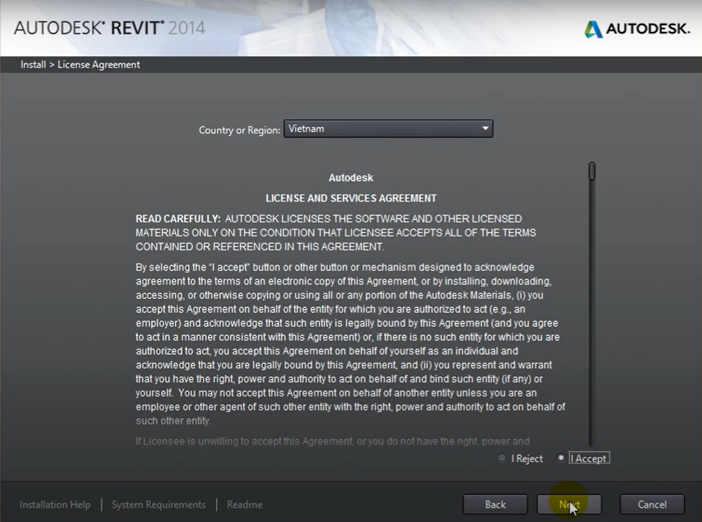Click the lower part of the license scrollbar track
This screenshot has height=522, width=702.
click(592, 380)
